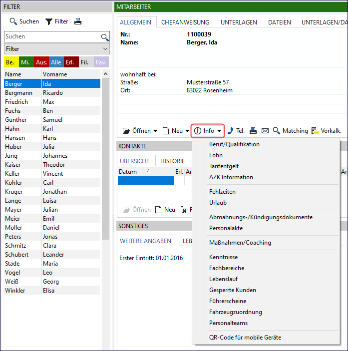This screenshot has width=348, height=351.
Task: Choose Maßnahmen/Coaching menu entry
Action: point(266,243)
